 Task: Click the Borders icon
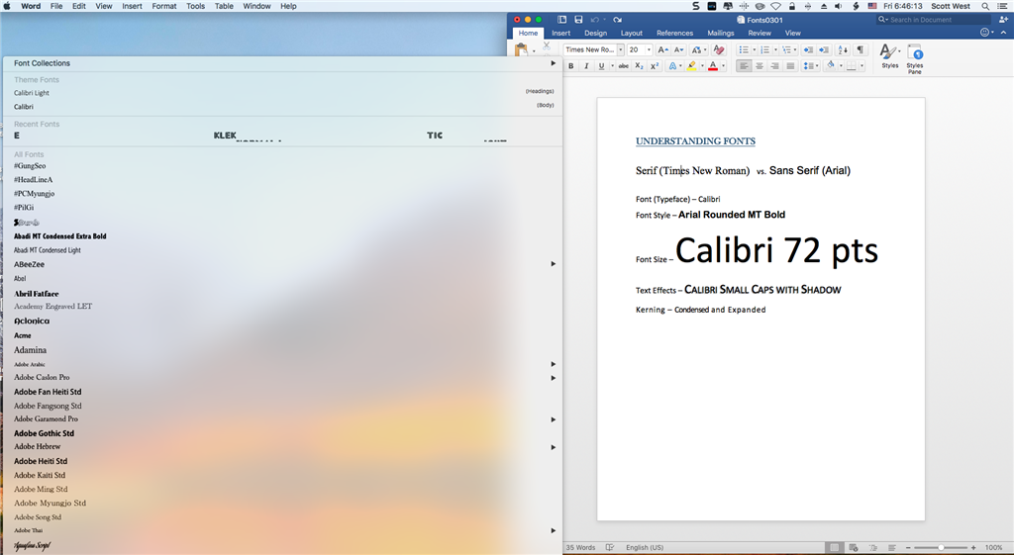[x=852, y=66]
